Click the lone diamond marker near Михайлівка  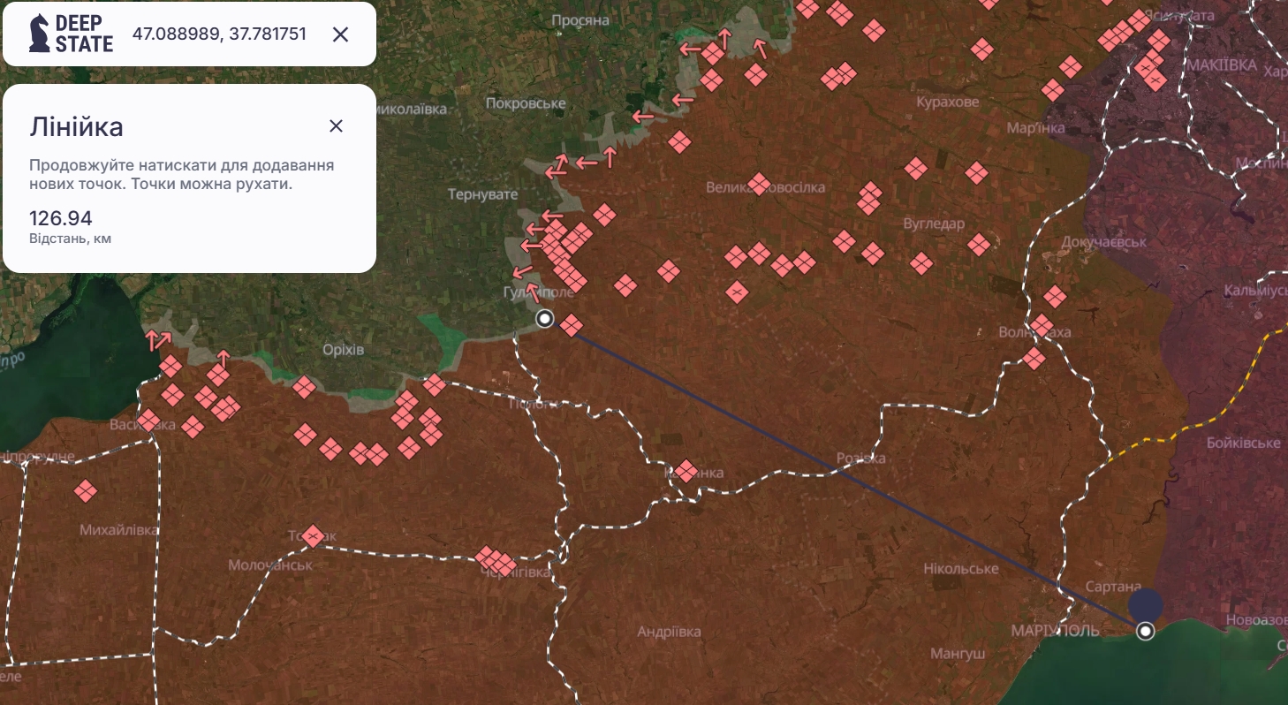pyautogui.click(x=85, y=489)
